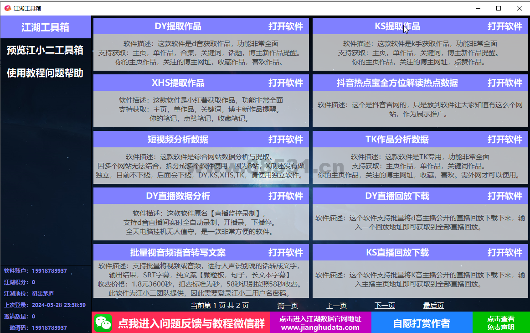Click 自愿打赏作者 button
The width and height of the screenshot is (530, 333).
422,323
